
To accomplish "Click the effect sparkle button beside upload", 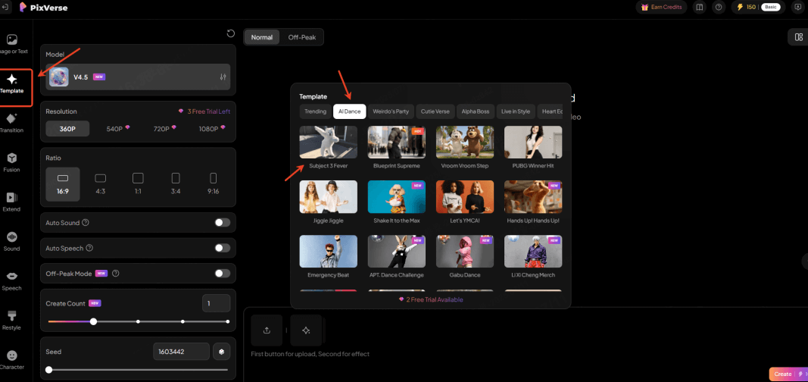I will (x=306, y=330).
